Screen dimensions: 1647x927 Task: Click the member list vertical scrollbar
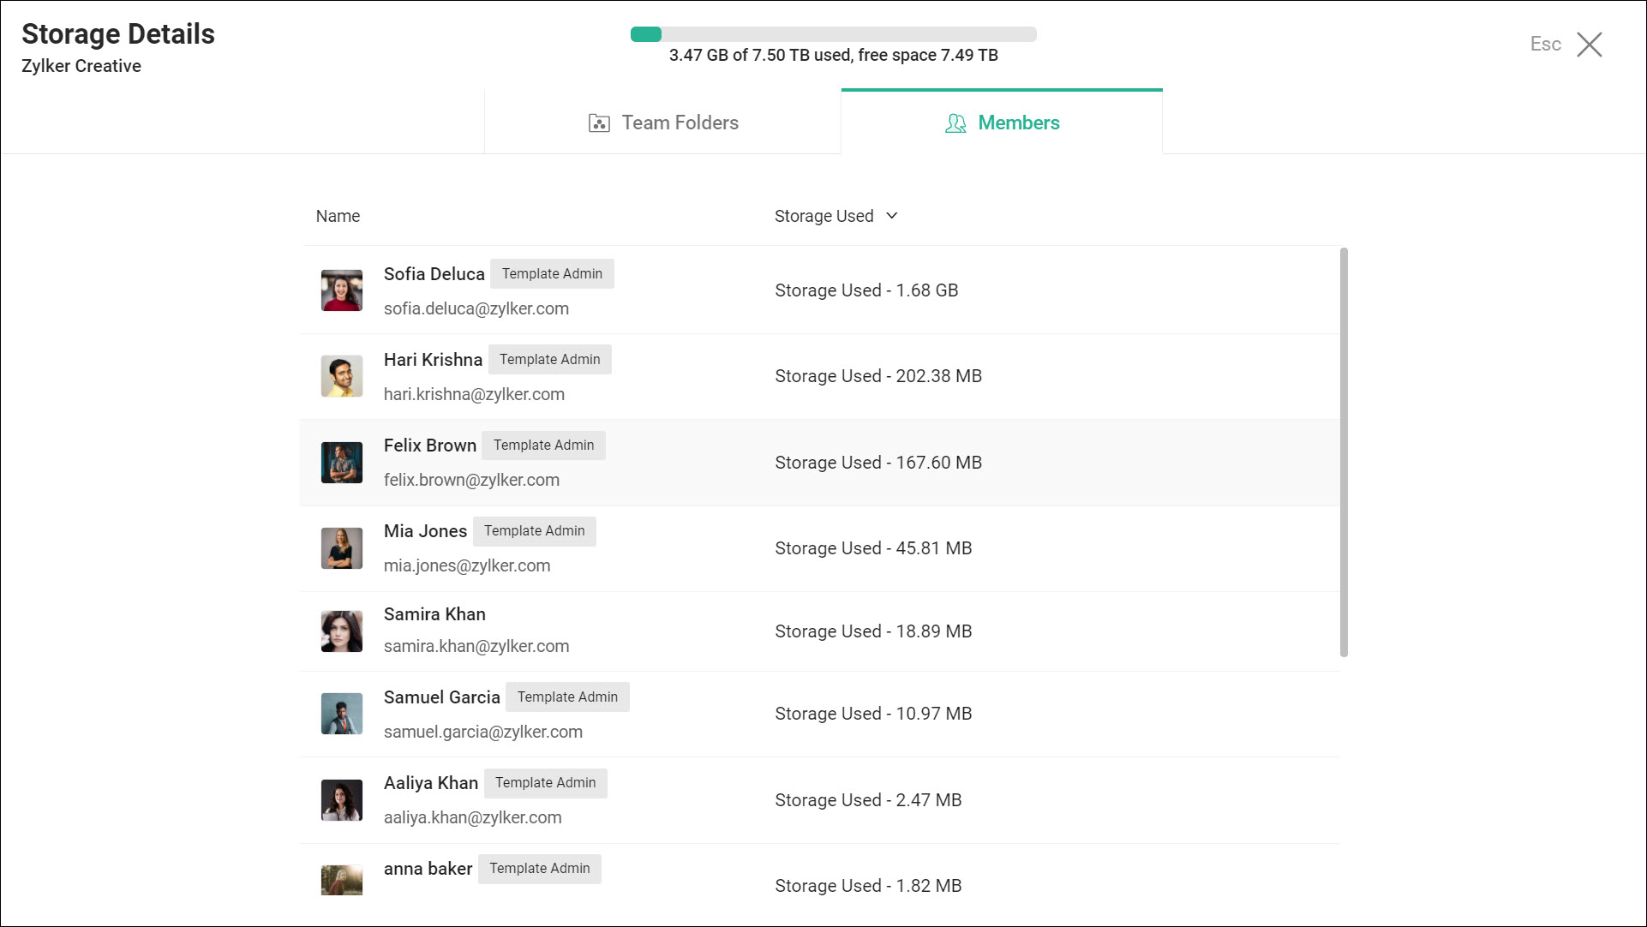(x=1343, y=452)
